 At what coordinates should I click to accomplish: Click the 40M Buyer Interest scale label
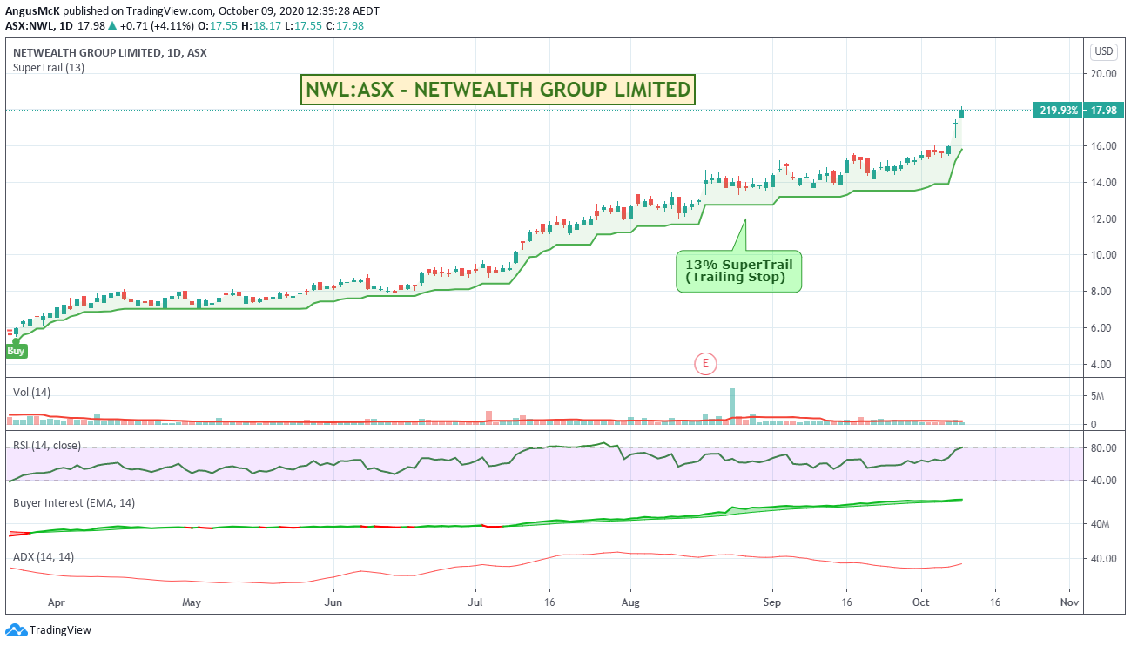pyautogui.click(x=1101, y=524)
